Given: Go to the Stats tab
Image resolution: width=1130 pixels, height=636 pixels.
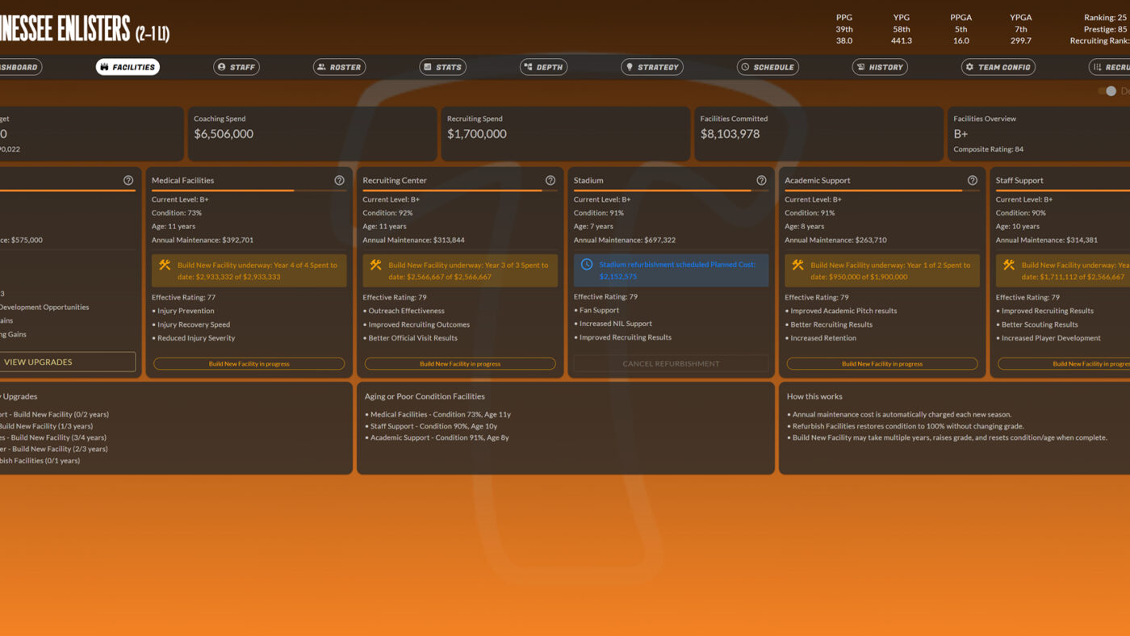Looking at the screenshot, I should [443, 67].
